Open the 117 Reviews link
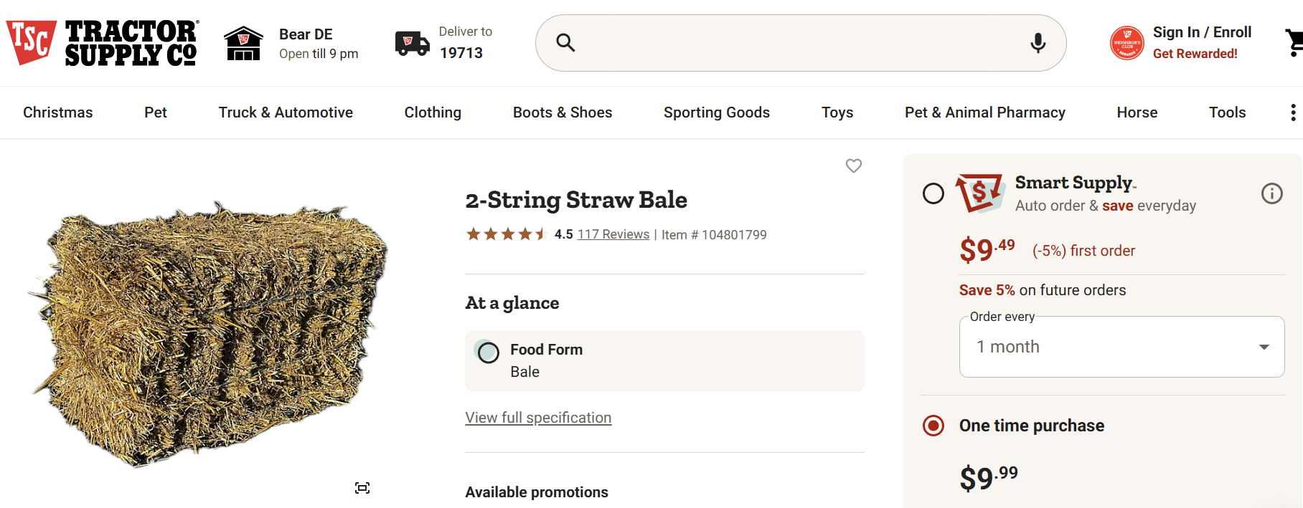The height and width of the screenshot is (508, 1303). pos(613,234)
